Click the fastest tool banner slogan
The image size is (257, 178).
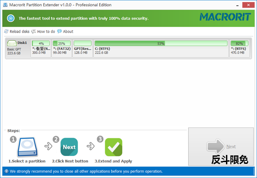[x=84, y=18]
